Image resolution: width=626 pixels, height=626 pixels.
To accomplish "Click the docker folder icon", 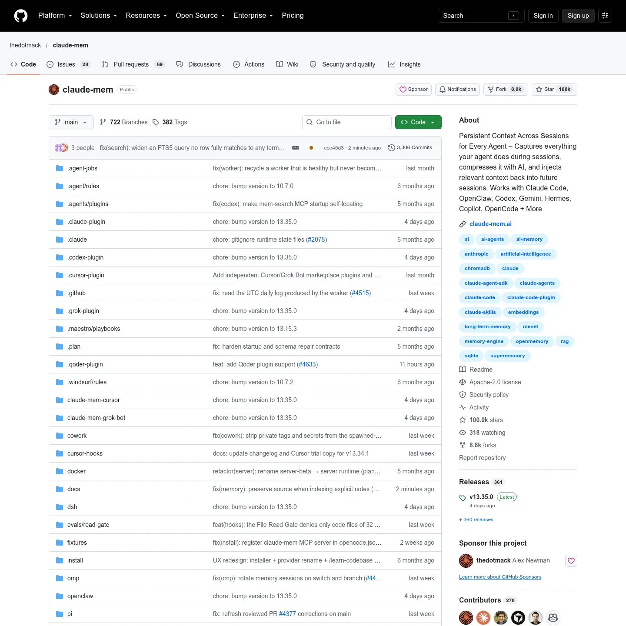I will (60, 471).
